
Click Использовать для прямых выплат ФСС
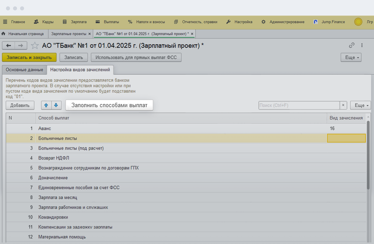[136, 57]
